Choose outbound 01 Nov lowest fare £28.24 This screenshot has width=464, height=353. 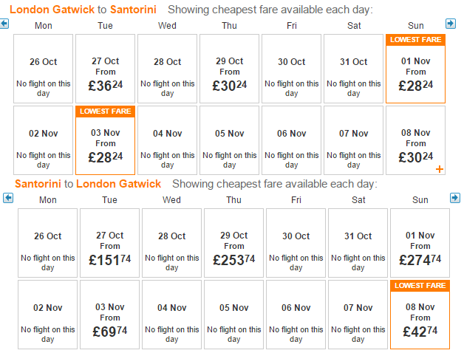(x=415, y=69)
